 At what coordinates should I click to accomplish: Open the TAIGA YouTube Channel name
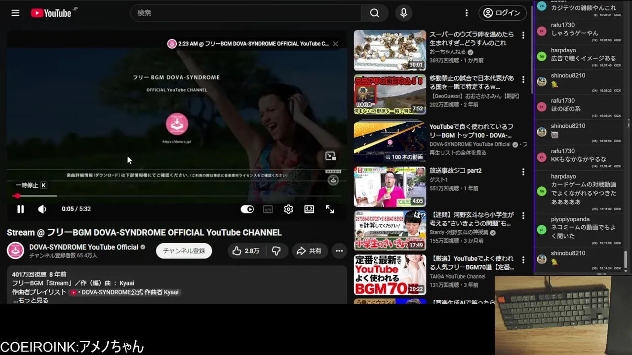(457, 277)
